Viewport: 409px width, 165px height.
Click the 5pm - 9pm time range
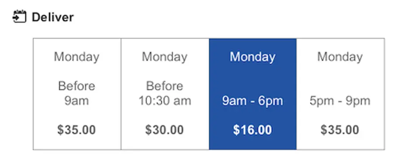click(x=340, y=101)
